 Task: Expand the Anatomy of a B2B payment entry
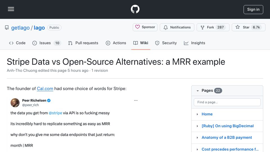point(197,138)
